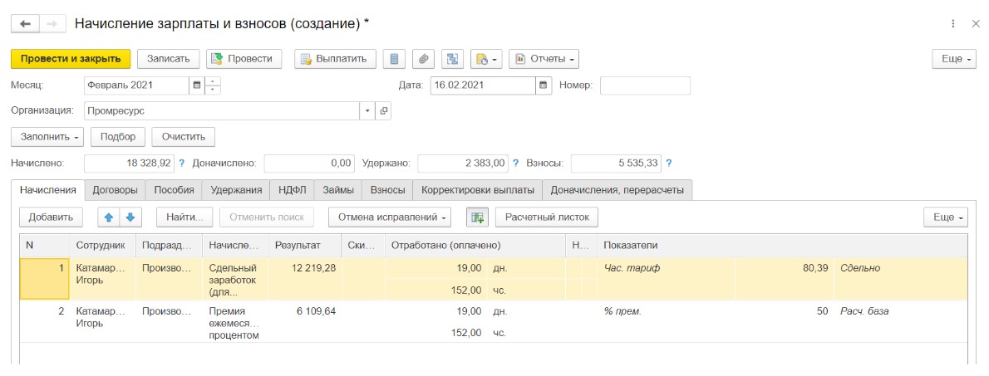Open the Удержания tab

pos(236,190)
